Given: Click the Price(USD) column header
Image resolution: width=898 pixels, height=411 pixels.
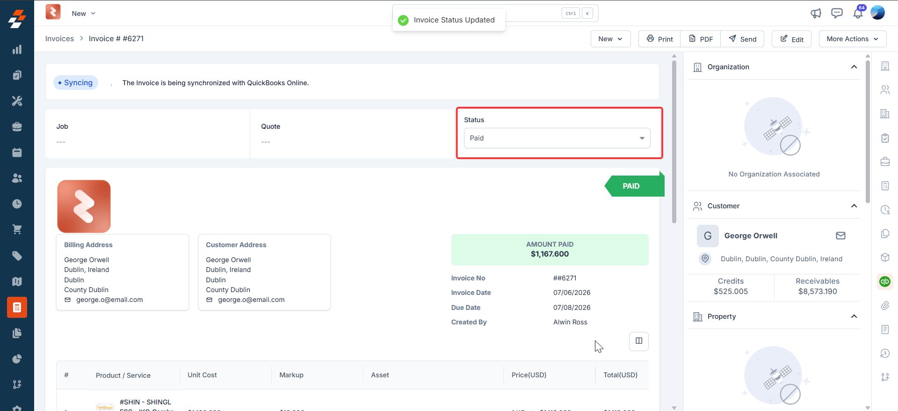Looking at the screenshot, I should (x=529, y=375).
